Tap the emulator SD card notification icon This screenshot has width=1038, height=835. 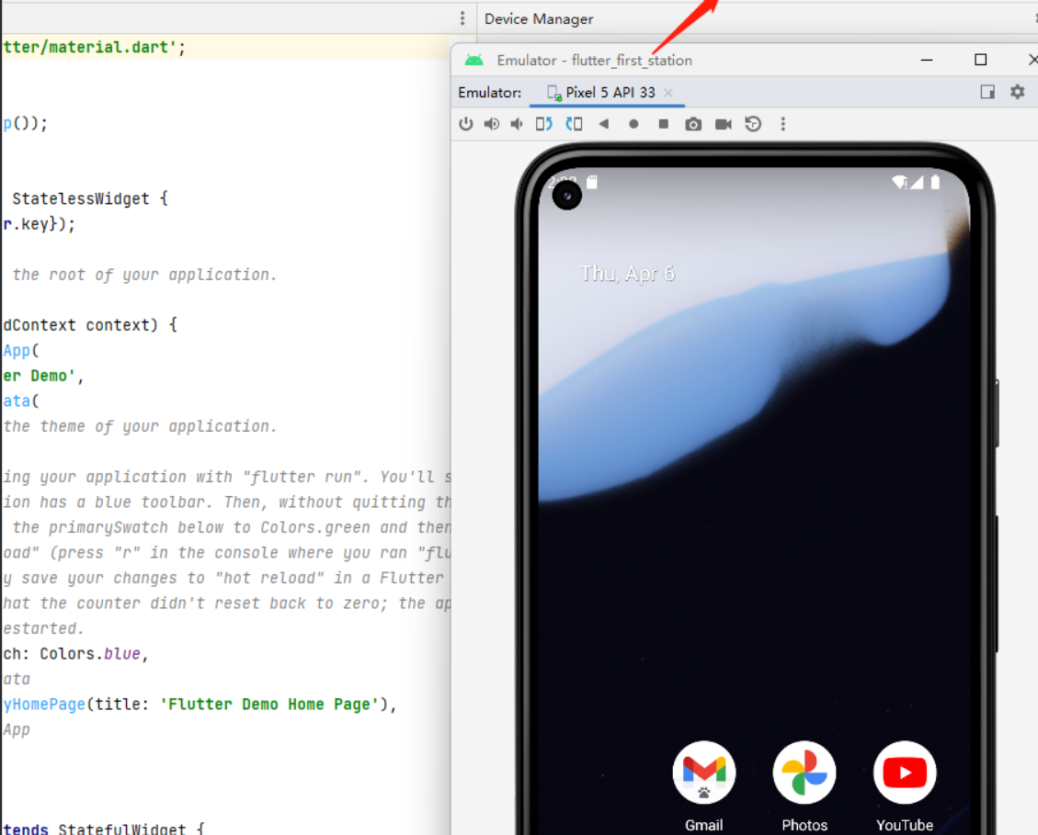[592, 183]
